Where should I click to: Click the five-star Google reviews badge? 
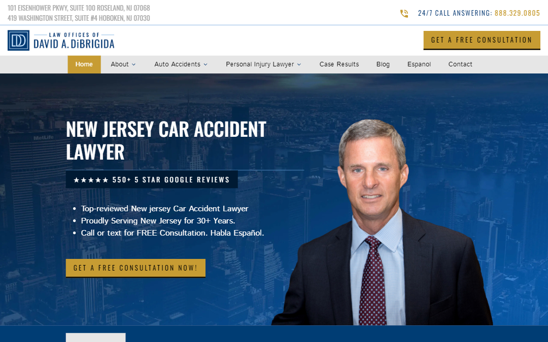pyautogui.click(x=152, y=180)
